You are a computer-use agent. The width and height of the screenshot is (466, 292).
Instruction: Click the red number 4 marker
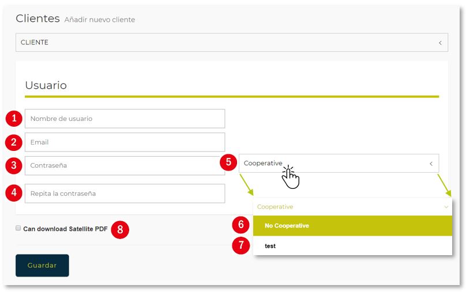(x=14, y=193)
